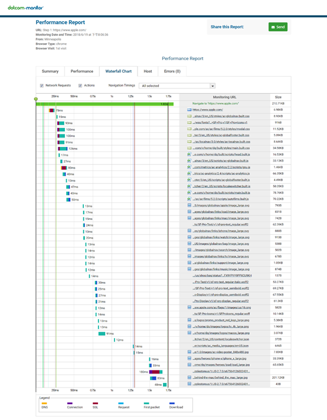Click the script icon beside head.built.js
The width and height of the screenshot is (327, 420).
[x=189, y=155]
